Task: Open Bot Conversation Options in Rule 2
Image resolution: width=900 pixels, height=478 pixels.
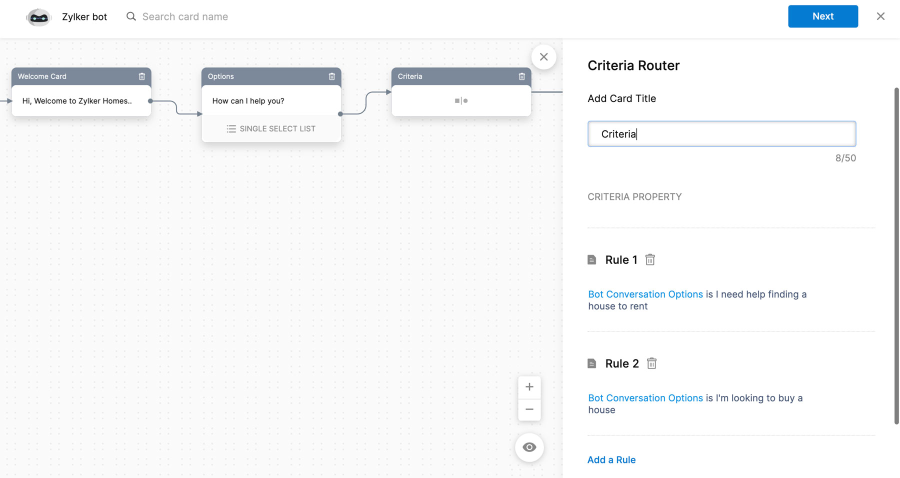Action: tap(645, 398)
